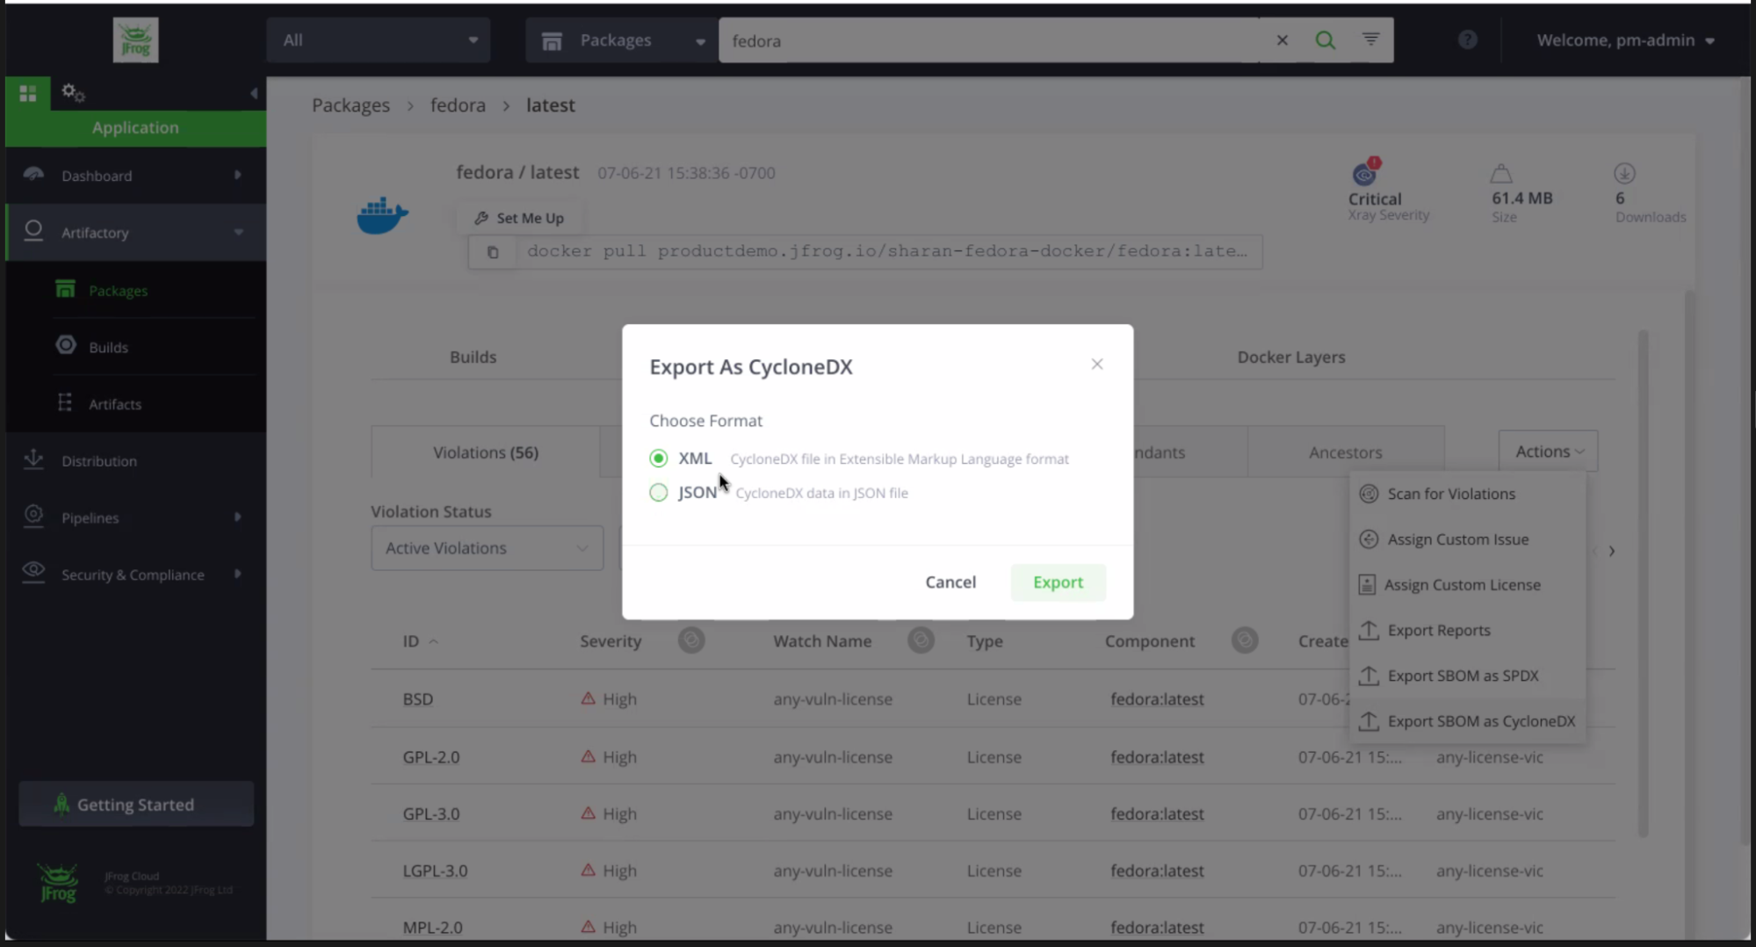This screenshot has height=947, width=1756.
Task: Open the administration gears icon
Action: pos(73,92)
